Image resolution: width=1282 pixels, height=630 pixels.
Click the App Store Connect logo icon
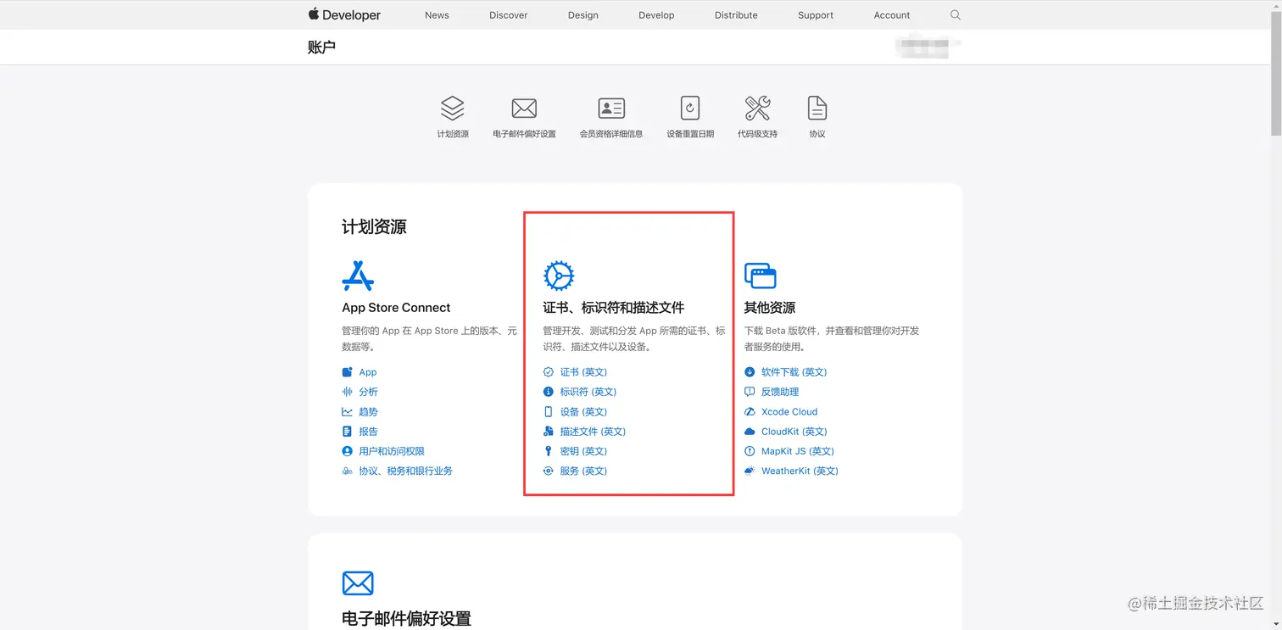coord(358,276)
